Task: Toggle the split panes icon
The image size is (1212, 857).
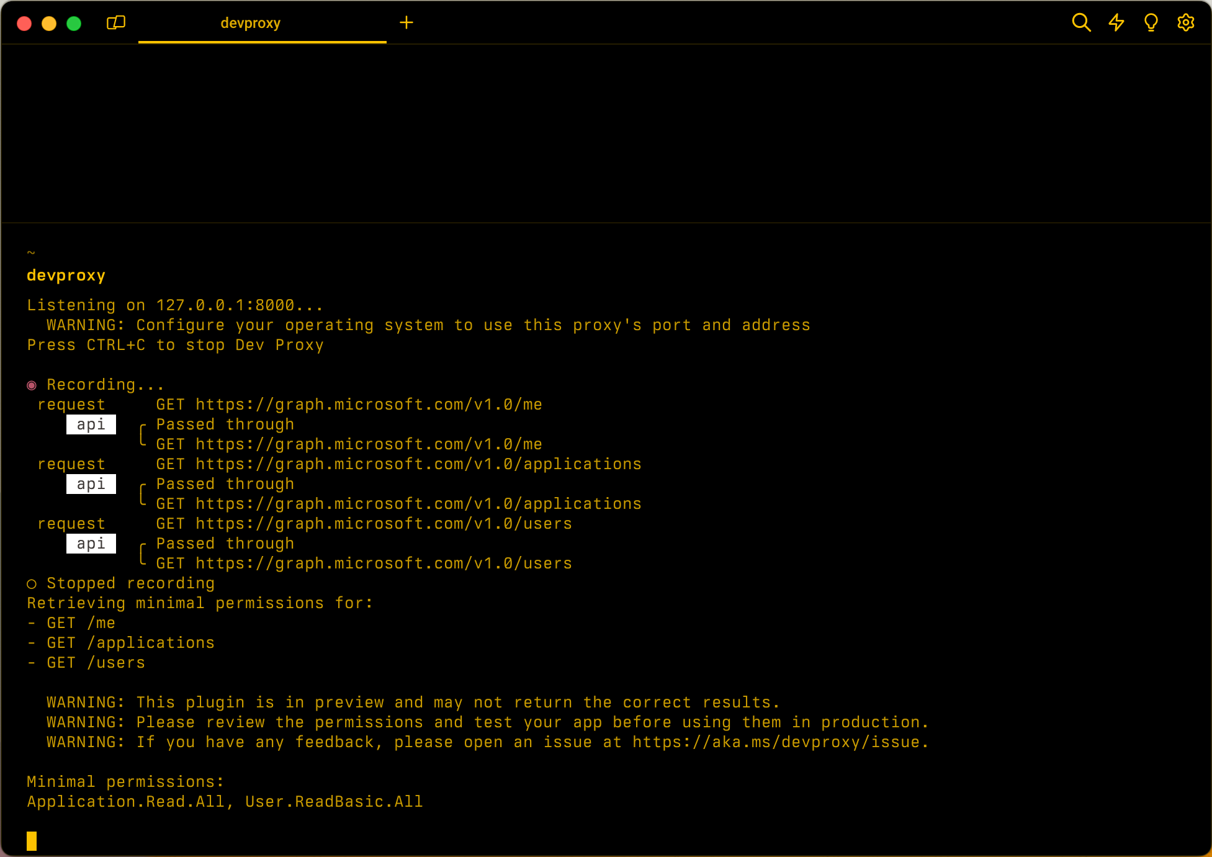Action: pos(116,23)
